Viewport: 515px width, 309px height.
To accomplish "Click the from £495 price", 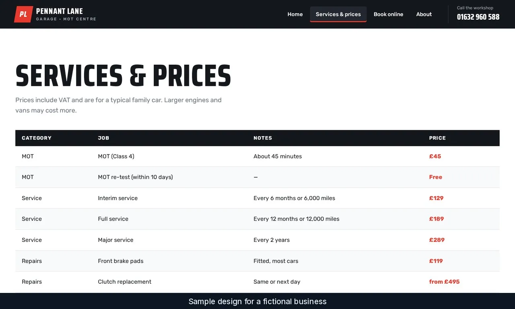I will click(444, 282).
